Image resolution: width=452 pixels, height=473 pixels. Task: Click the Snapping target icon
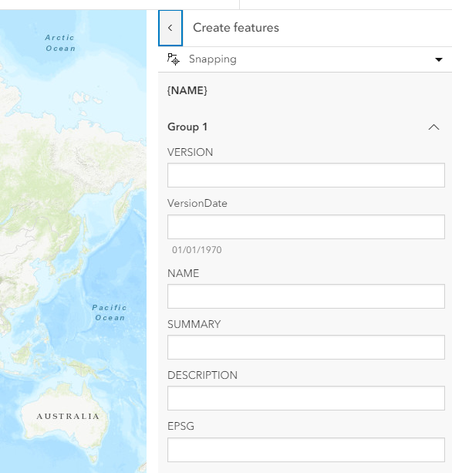pyautogui.click(x=174, y=59)
